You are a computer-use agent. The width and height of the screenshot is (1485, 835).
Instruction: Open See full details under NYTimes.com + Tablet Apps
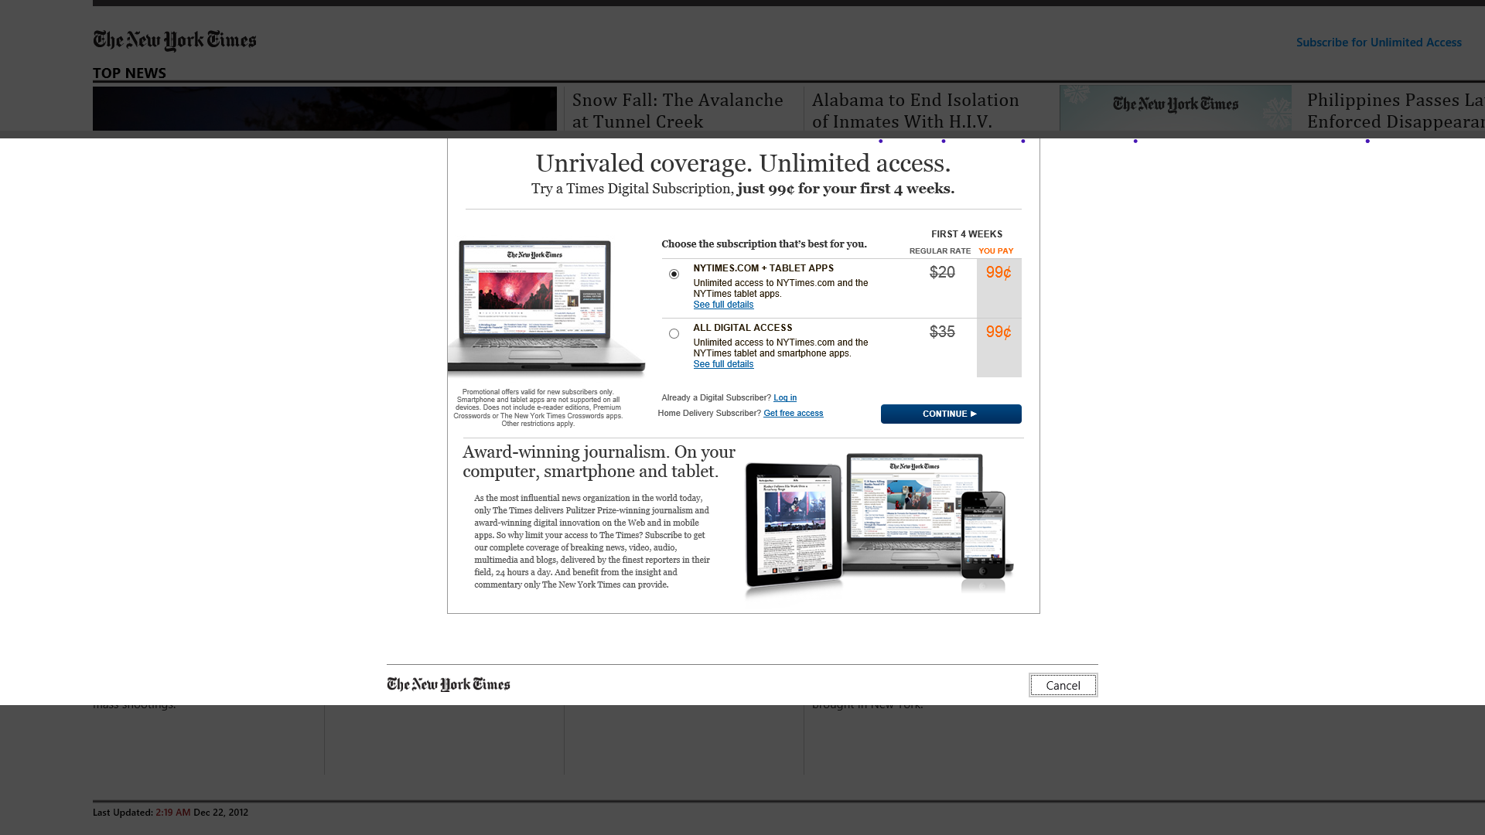(722, 305)
